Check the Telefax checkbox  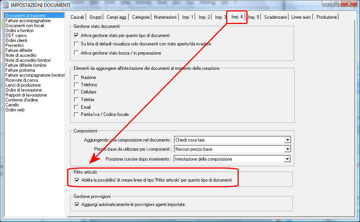click(76, 100)
